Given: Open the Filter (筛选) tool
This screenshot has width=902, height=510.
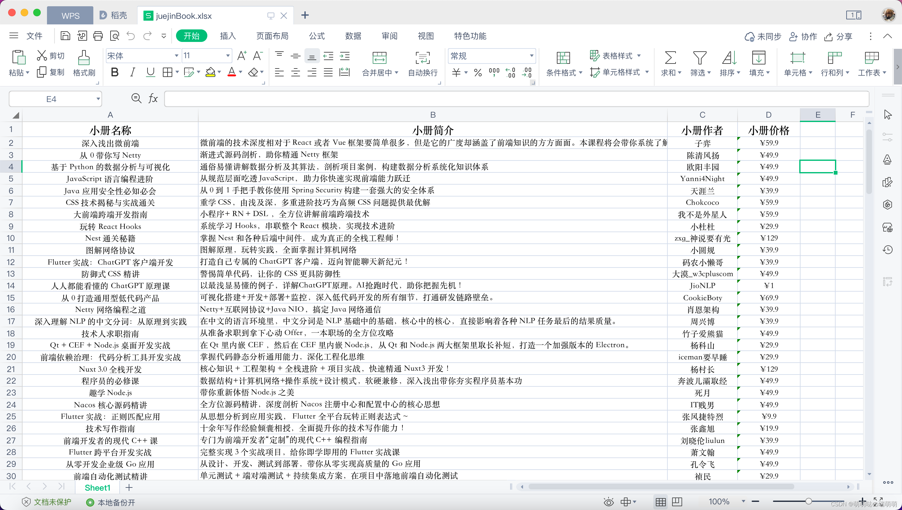Looking at the screenshot, I should click(x=700, y=63).
